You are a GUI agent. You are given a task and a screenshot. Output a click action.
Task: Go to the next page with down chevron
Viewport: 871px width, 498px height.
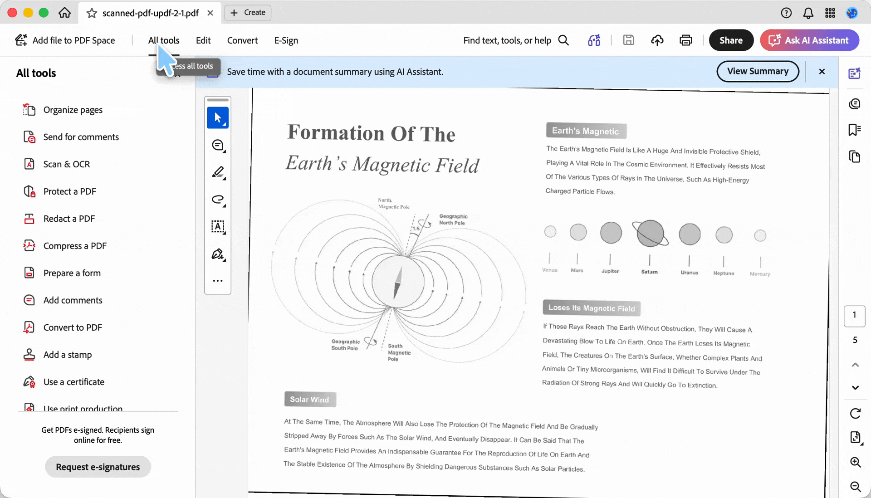(x=855, y=387)
